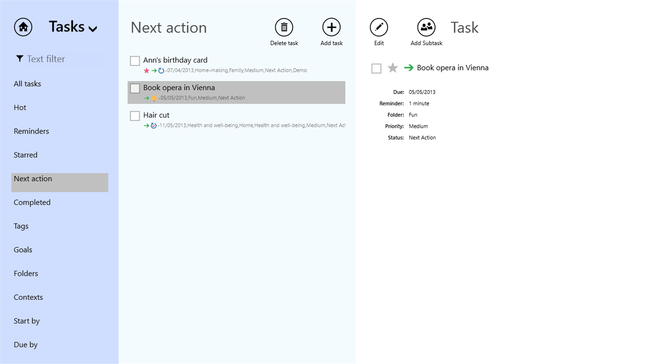Click the Add task plus icon
This screenshot has height=364, width=648.
[x=331, y=27]
